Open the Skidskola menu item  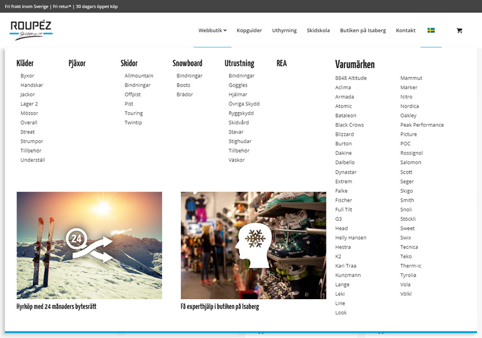pyautogui.click(x=318, y=30)
